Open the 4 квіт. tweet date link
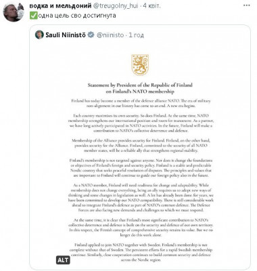The image size is (257, 271). pos(151,6)
